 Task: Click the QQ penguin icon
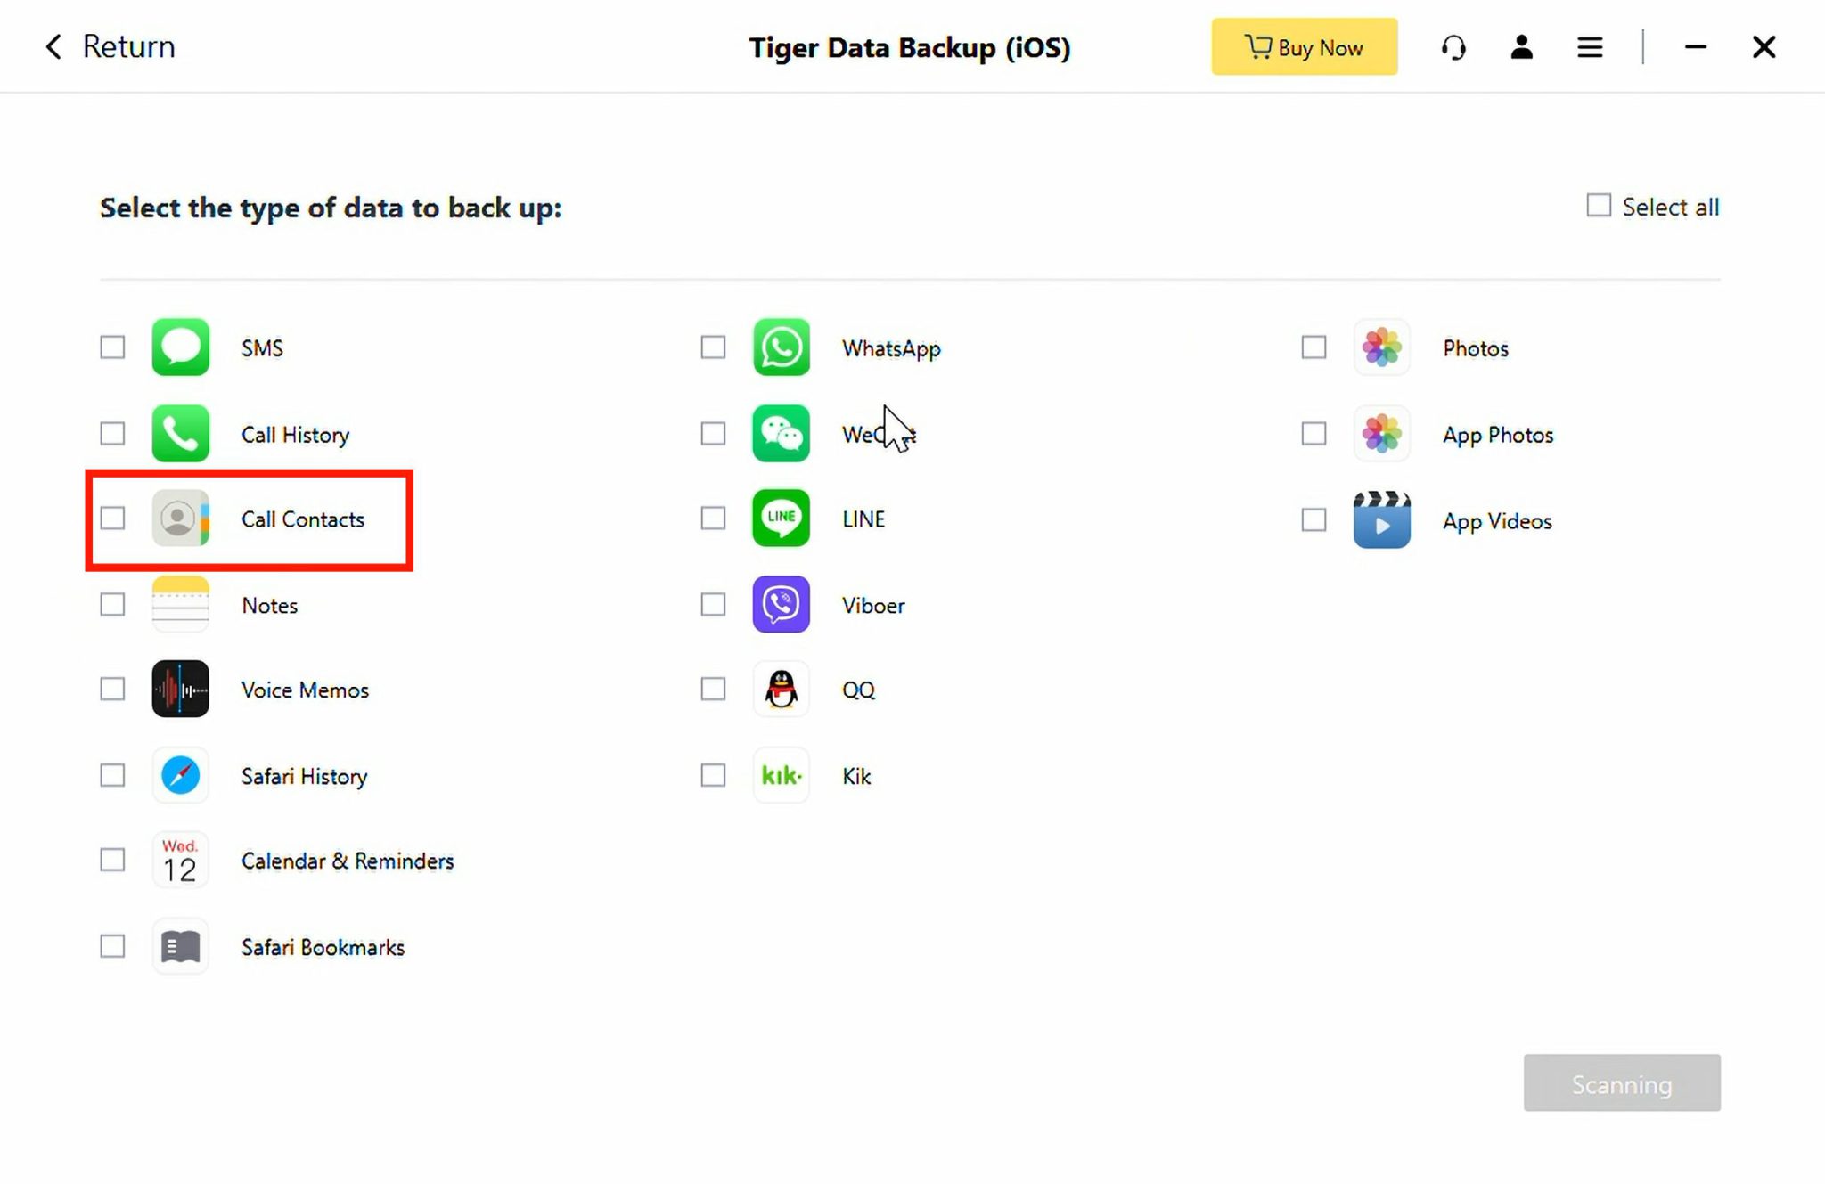[781, 689]
